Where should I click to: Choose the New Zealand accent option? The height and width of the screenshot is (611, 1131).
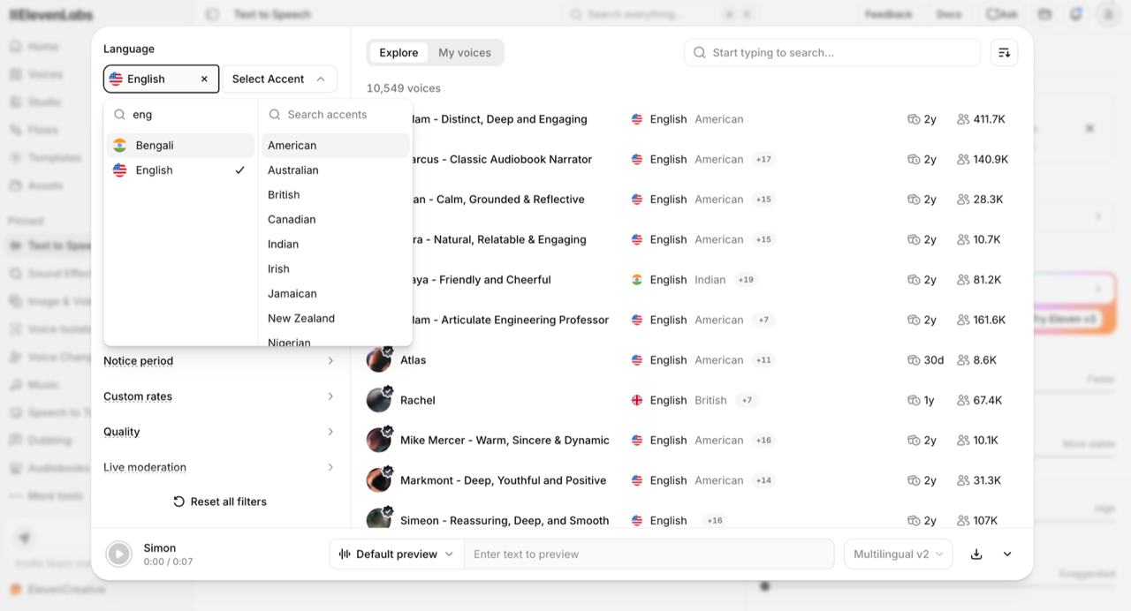[336, 318]
